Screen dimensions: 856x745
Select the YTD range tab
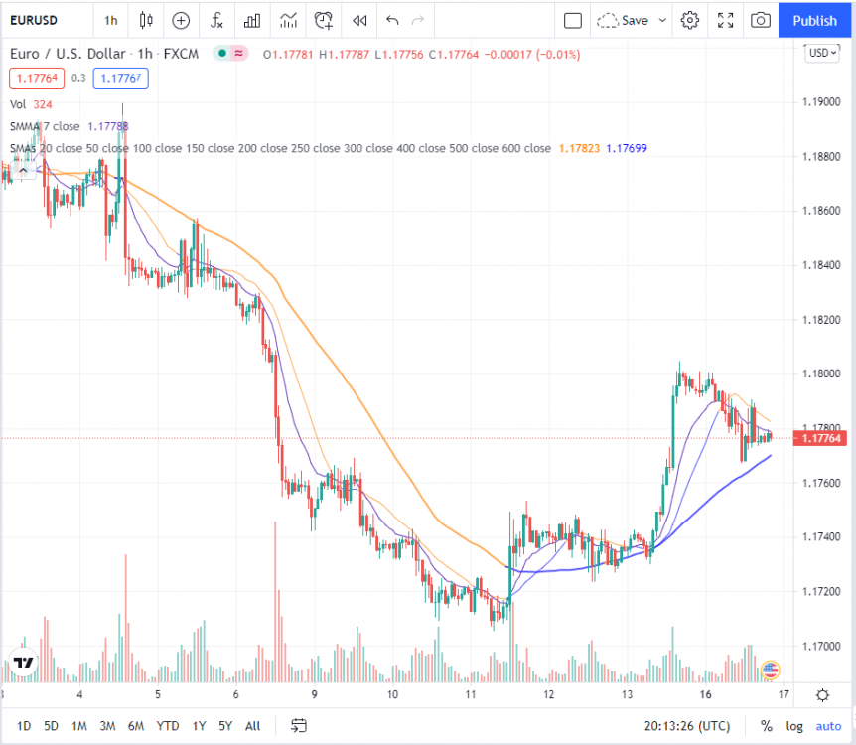pos(168,726)
